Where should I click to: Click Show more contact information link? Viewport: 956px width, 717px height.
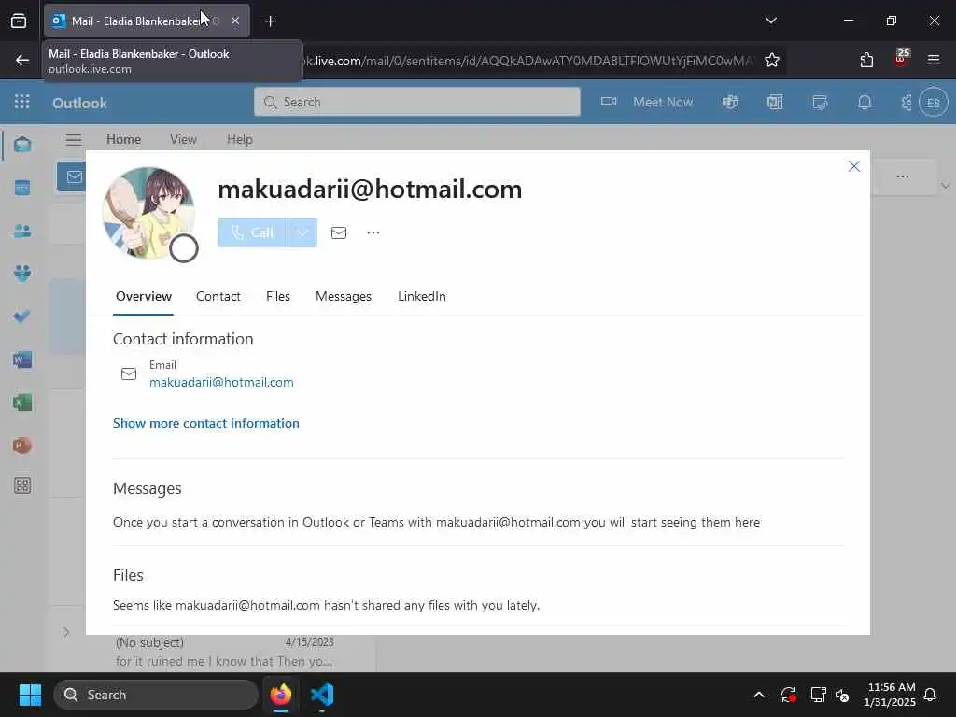(206, 423)
